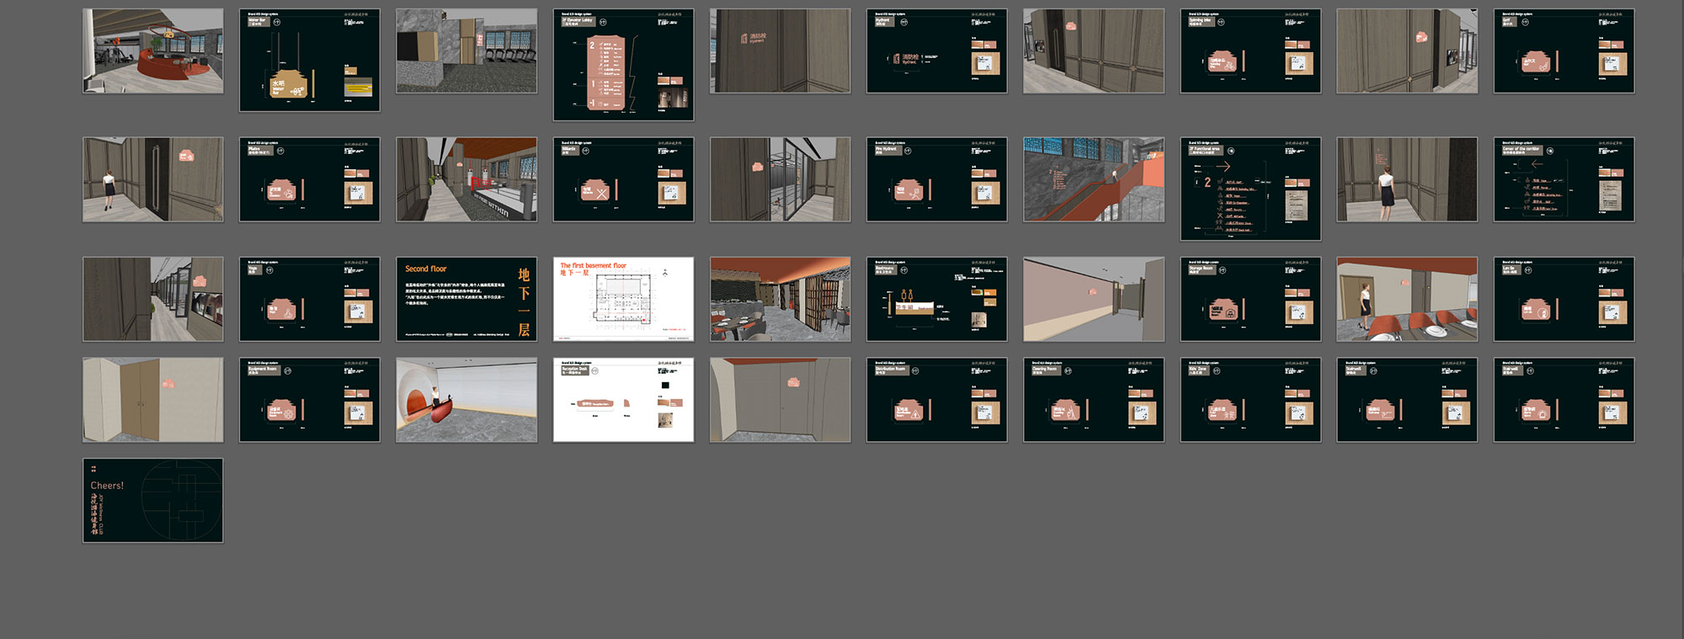The height and width of the screenshot is (639, 1684).
Task: Open the boxing ring corridor render
Action: [466, 179]
